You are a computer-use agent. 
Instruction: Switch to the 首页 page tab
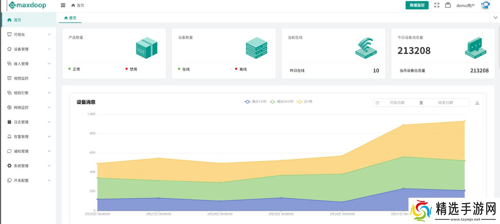[70, 18]
